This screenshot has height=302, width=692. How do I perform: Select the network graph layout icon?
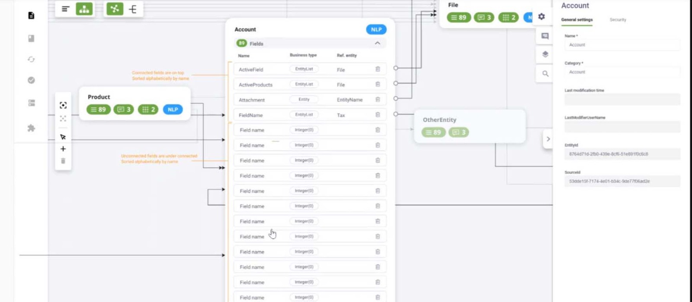[115, 9]
